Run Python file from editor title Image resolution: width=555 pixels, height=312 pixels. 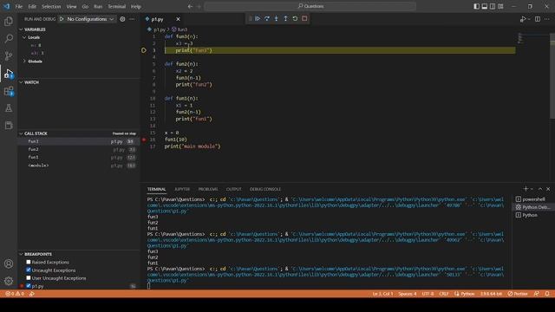pyautogui.click(x=523, y=19)
